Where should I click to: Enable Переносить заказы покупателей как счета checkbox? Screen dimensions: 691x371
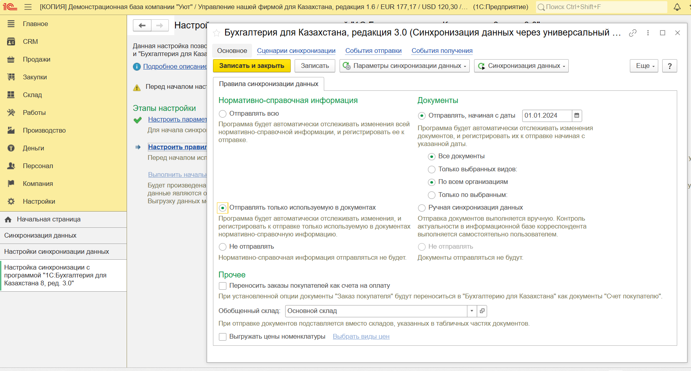pos(223,286)
